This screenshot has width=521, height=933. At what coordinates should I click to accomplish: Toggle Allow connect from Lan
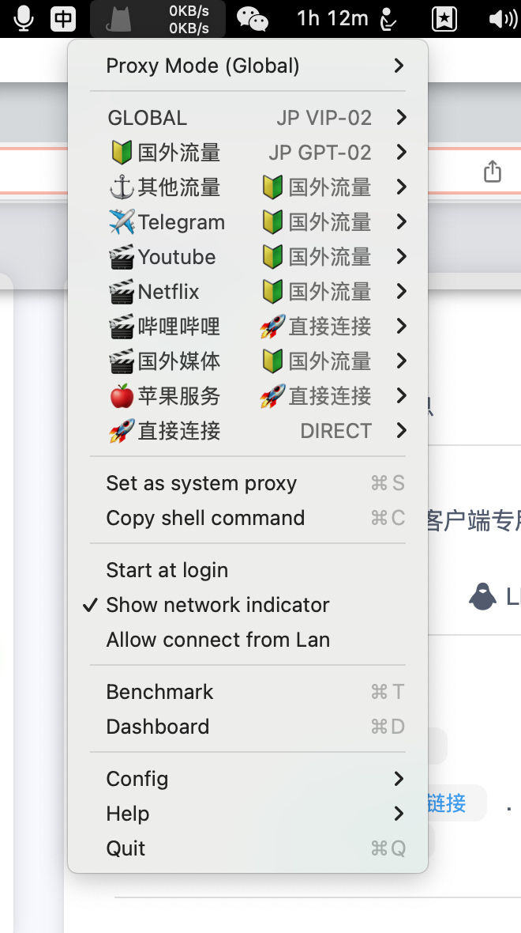(218, 640)
